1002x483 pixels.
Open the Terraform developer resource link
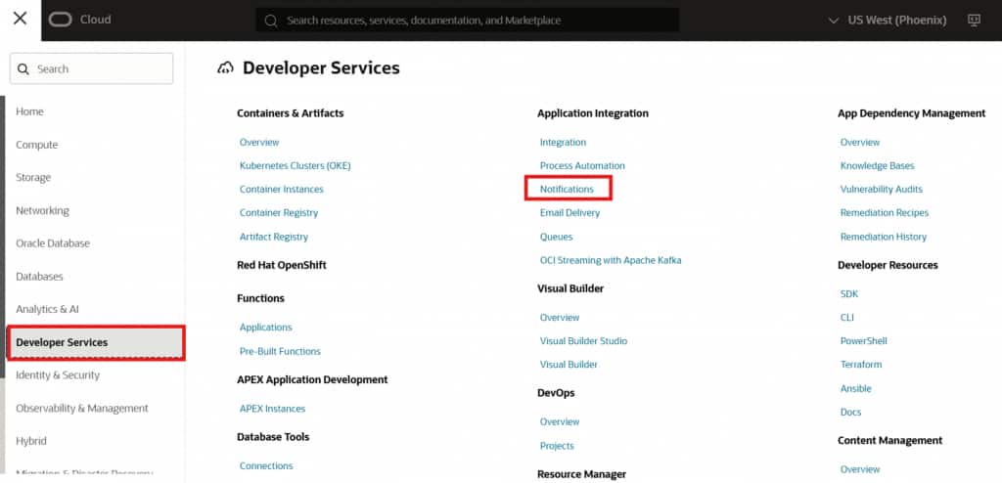coord(861,365)
